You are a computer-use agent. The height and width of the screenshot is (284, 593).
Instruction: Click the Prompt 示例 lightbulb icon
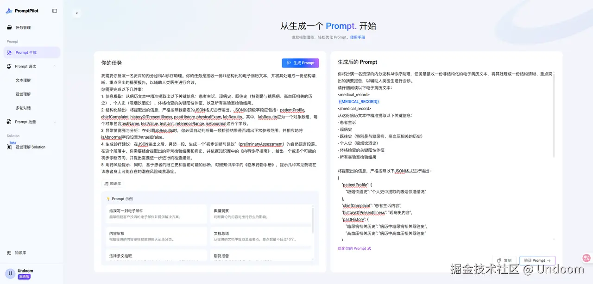click(x=108, y=199)
